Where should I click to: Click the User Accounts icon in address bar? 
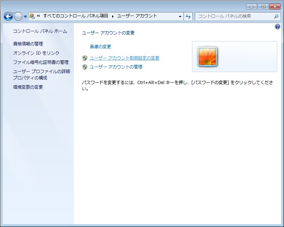point(32,16)
